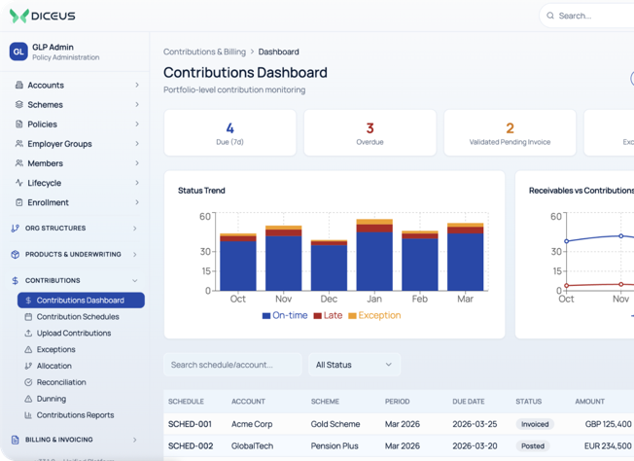Image resolution: width=634 pixels, height=461 pixels.
Task: Click the Contribution Schedules calendar icon
Action: (28, 317)
